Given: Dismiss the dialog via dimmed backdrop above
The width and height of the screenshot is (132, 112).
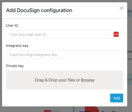Looking at the screenshot, I should tap(66, 1).
